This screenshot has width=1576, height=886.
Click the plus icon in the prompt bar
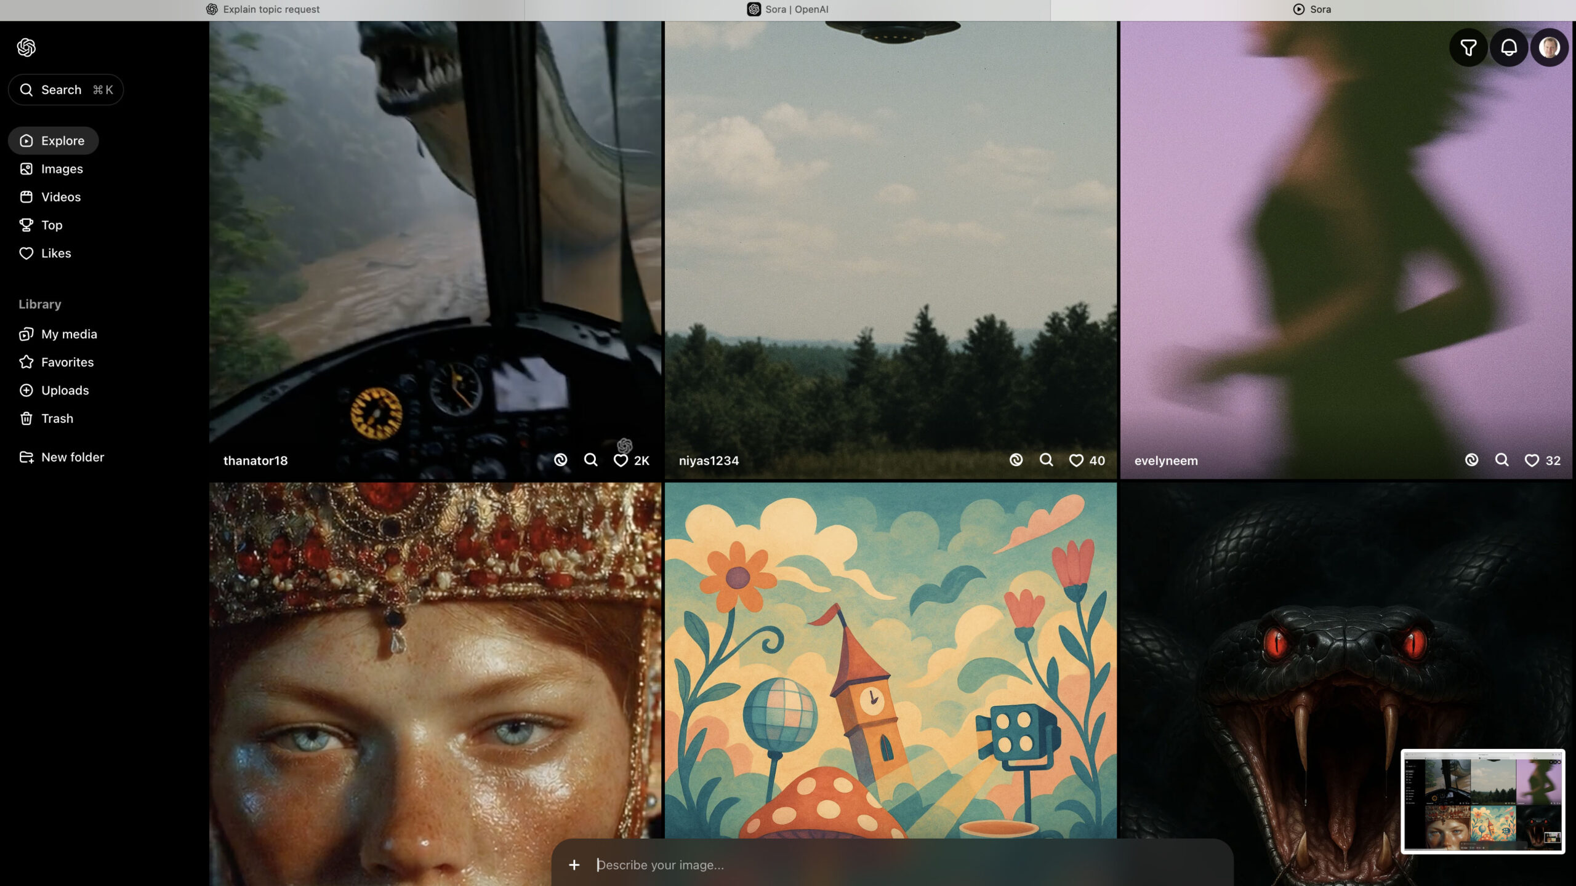[x=574, y=865]
